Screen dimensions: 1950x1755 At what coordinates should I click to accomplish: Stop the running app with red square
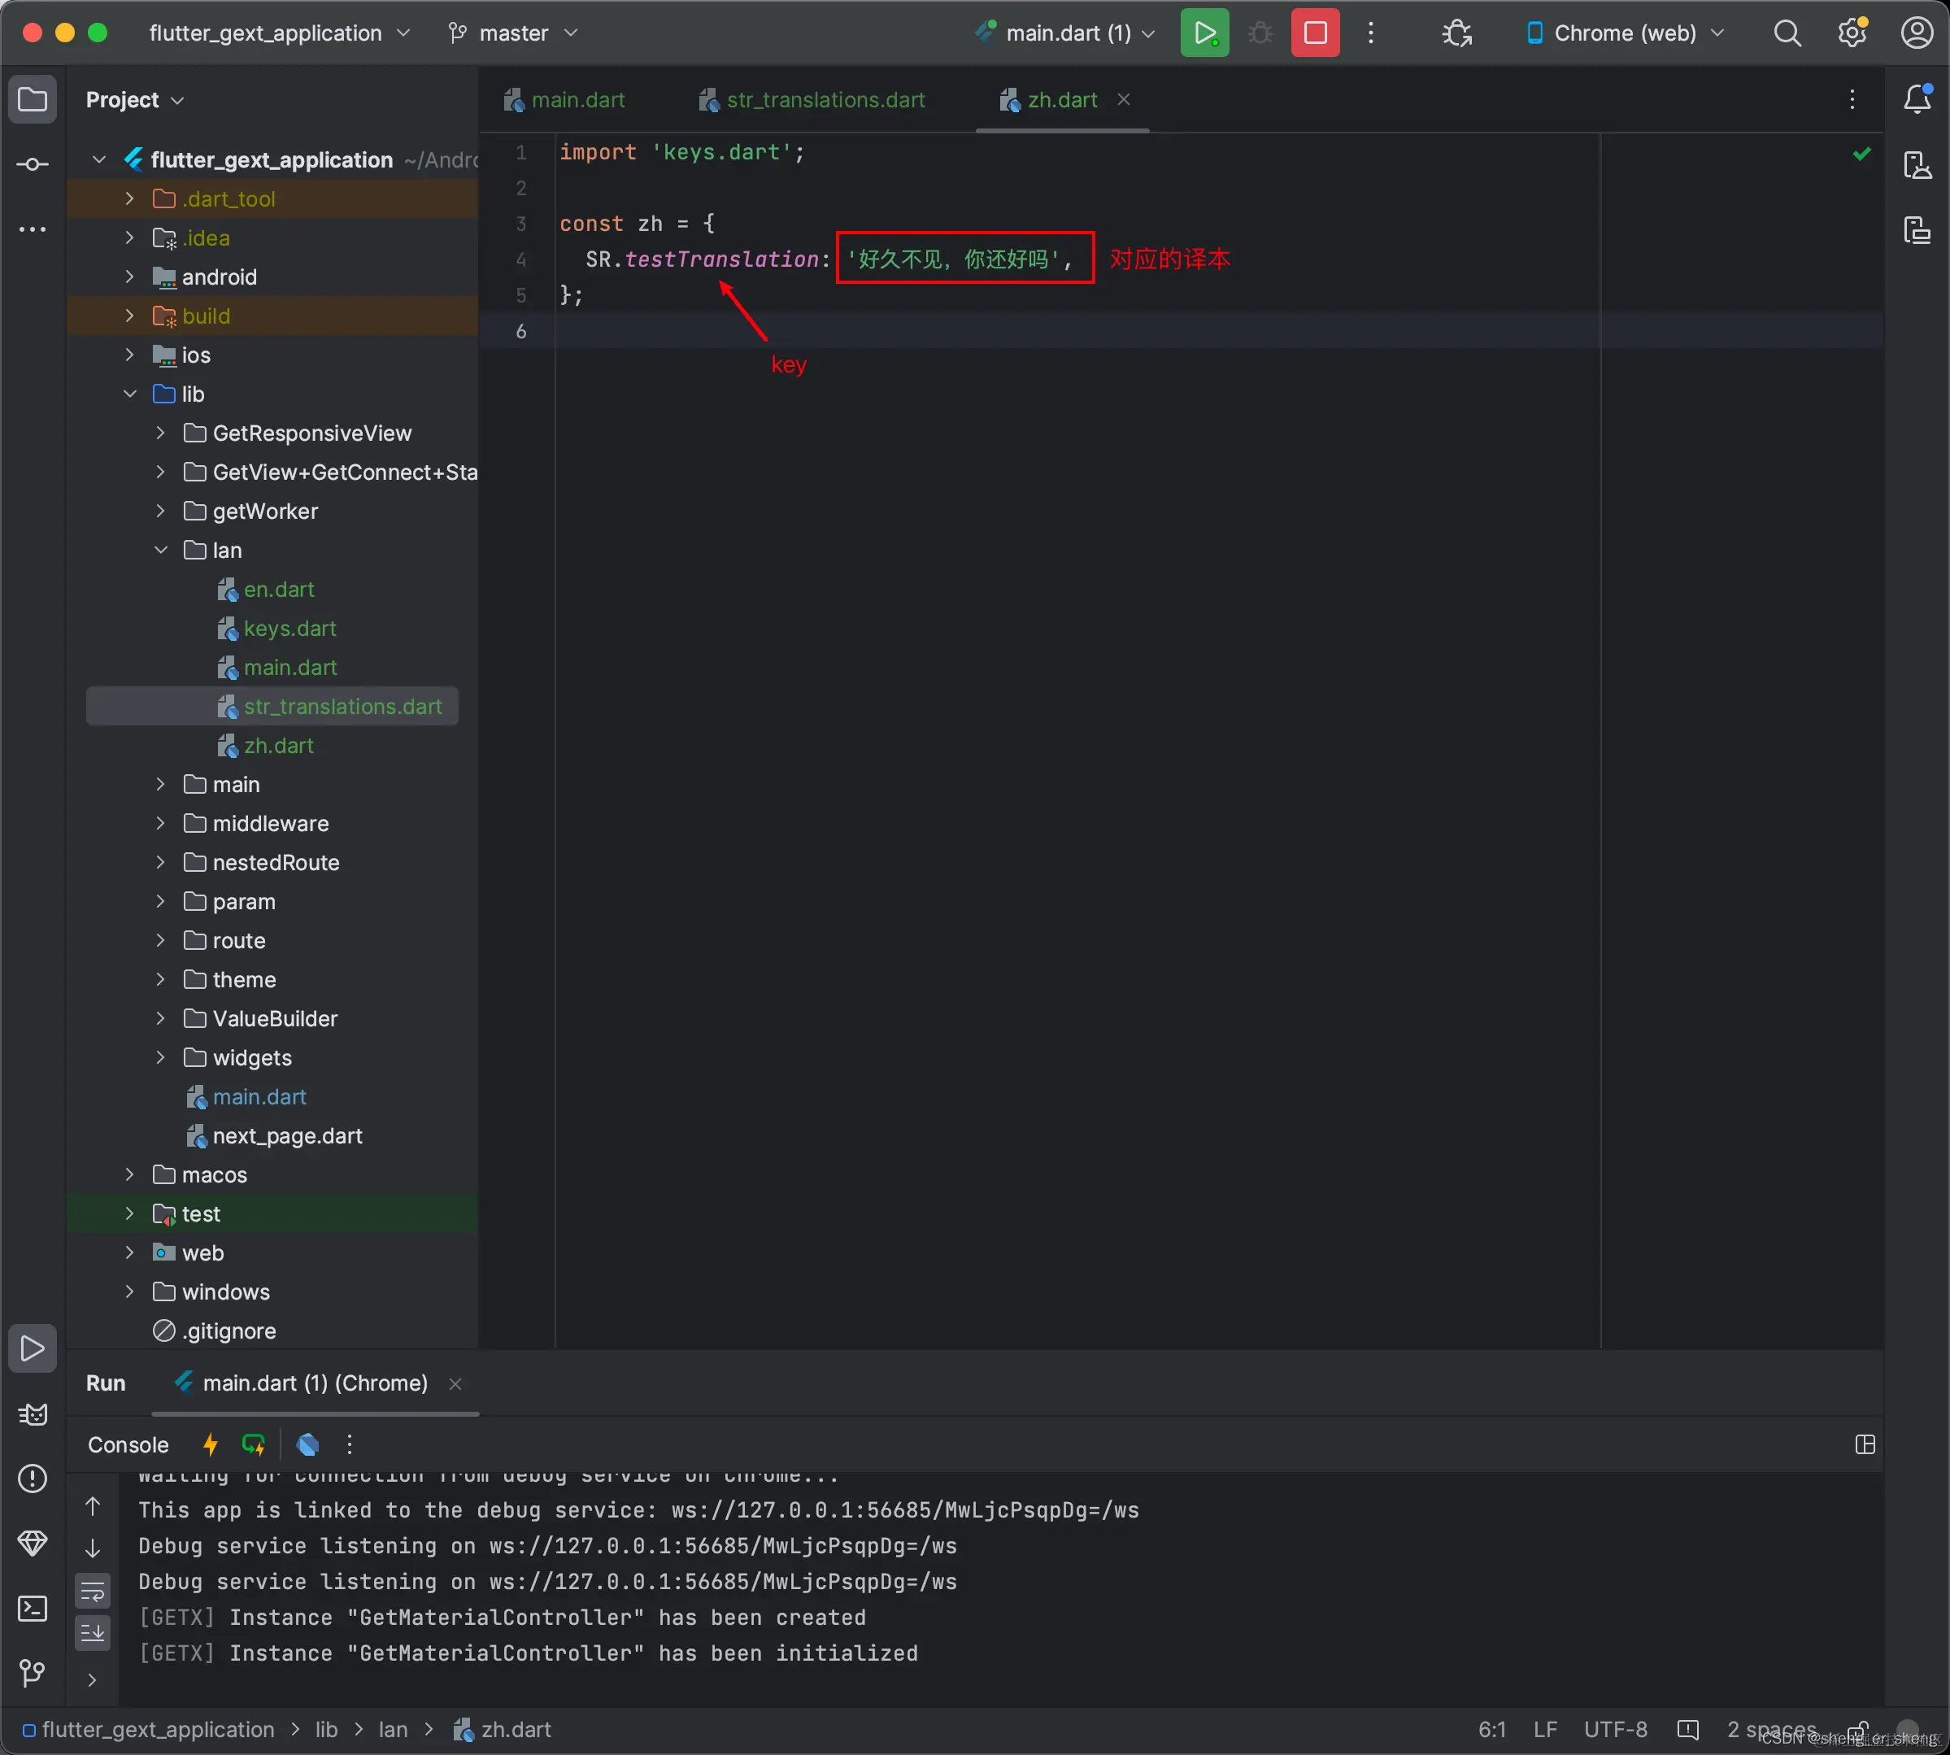[x=1314, y=34]
